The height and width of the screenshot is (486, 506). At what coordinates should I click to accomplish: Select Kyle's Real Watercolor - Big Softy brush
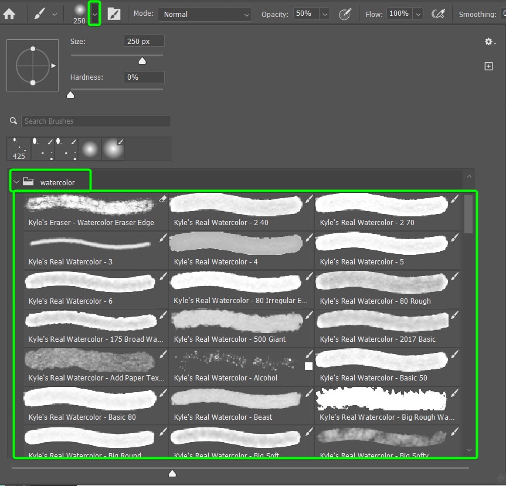(387, 441)
